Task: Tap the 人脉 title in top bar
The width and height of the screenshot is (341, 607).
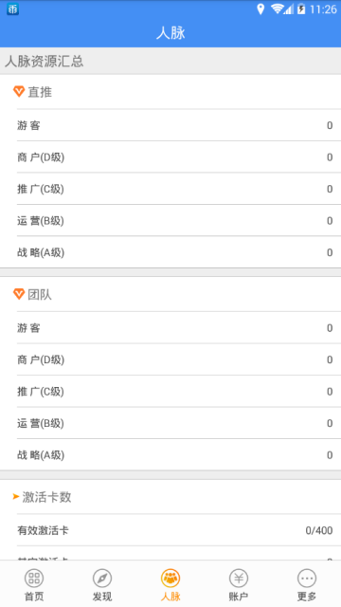Action: (170, 33)
